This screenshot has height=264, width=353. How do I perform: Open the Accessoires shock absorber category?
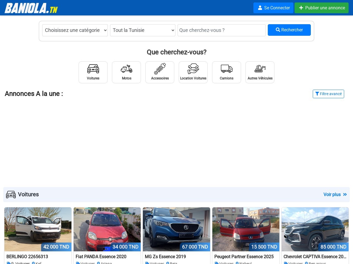click(160, 72)
